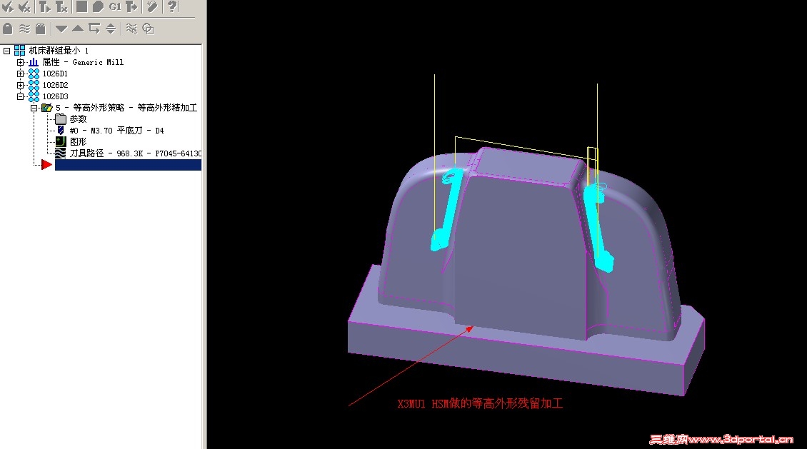Click the 参数 parameters folder icon

[x=61, y=118]
